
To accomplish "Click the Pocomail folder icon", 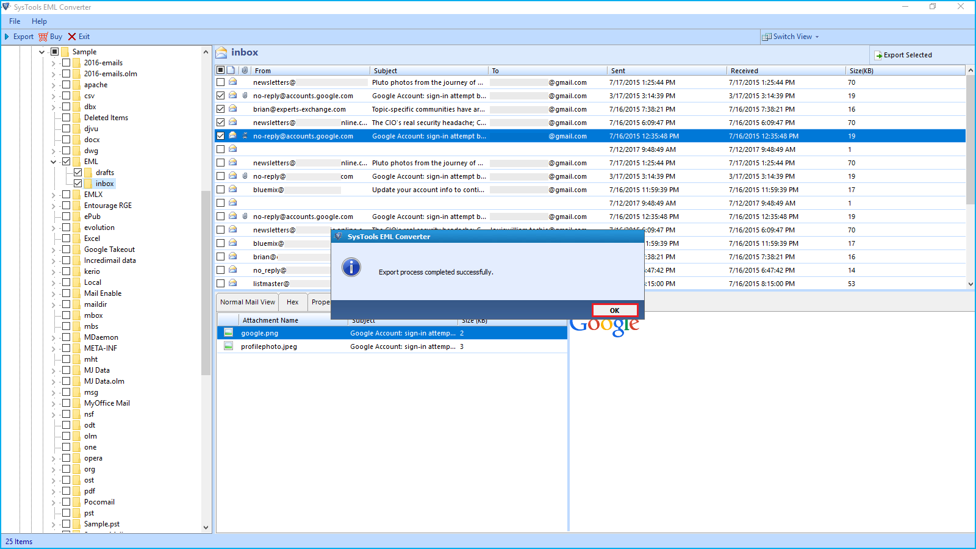I will 76,502.
